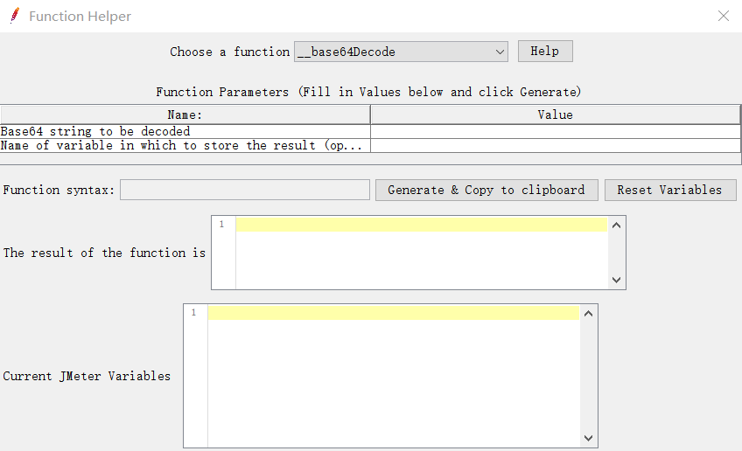The image size is (742, 451).
Task: Click inside the function result text area
Action: tap(421, 253)
